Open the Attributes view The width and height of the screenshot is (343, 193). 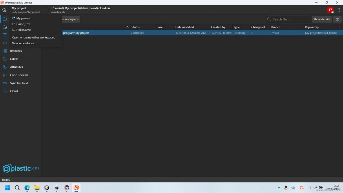17,67
